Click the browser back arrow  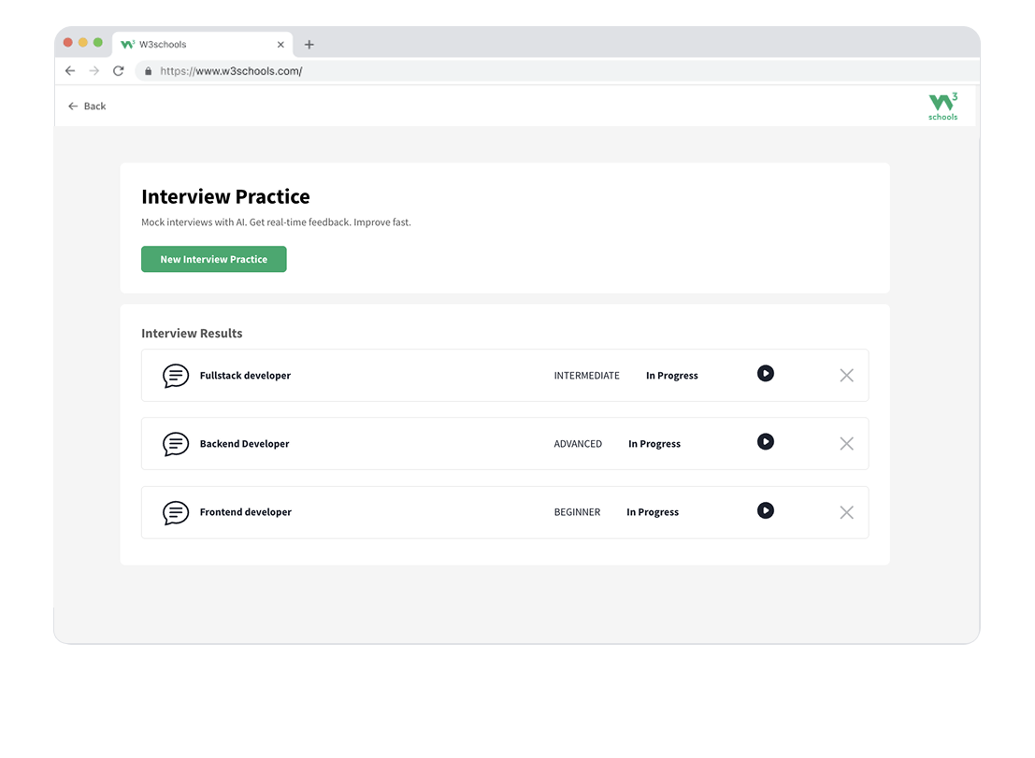pos(70,71)
